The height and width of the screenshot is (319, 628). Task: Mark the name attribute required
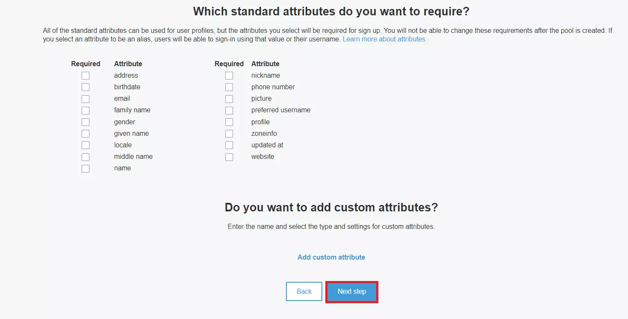point(85,168)
